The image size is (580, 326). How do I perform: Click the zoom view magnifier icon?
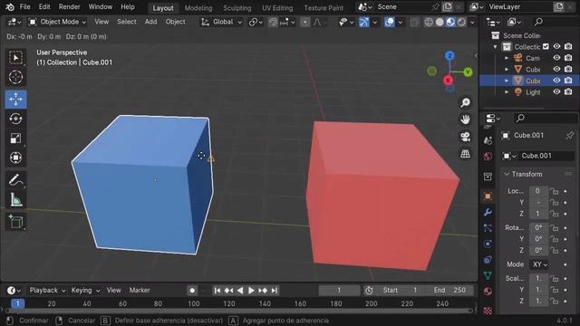tap(465, 102)
